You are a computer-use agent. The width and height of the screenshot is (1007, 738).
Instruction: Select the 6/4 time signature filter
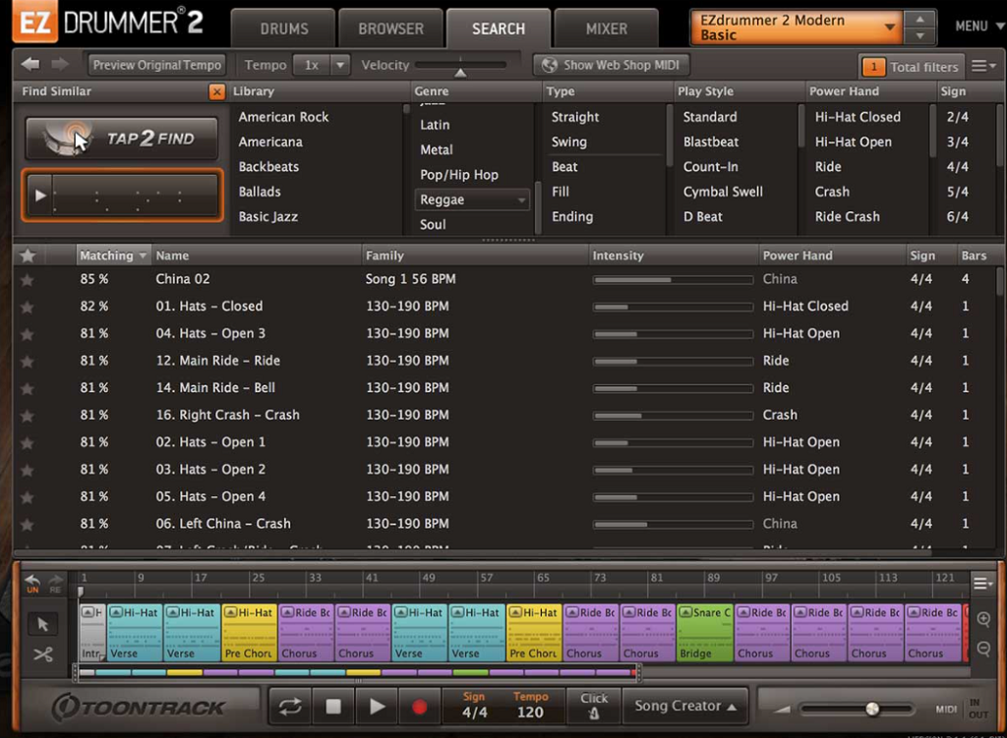point(957,216)
